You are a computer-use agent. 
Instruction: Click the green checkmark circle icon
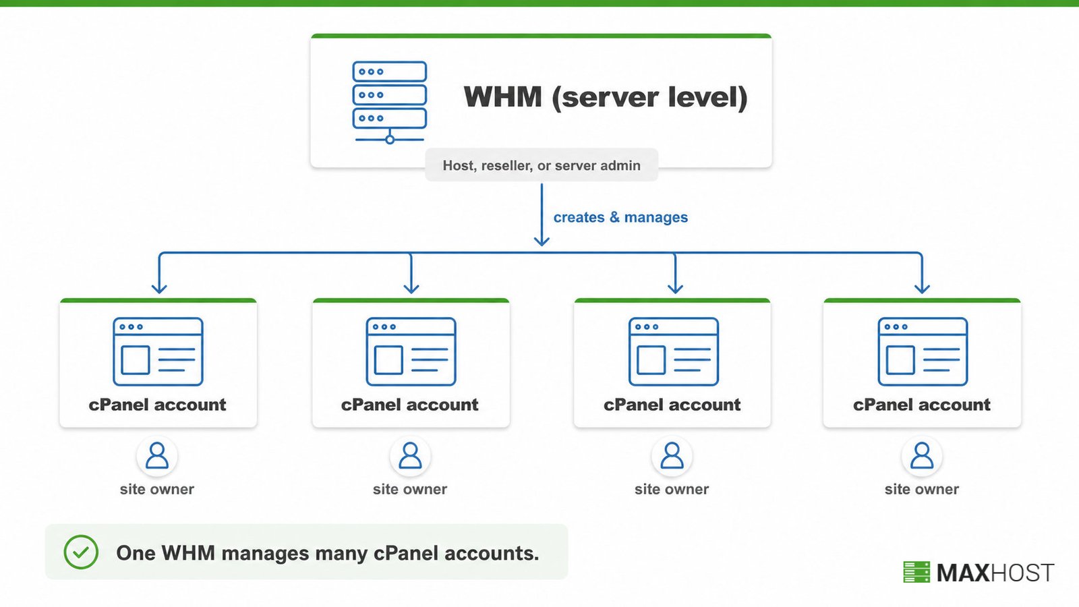(81, 552)
